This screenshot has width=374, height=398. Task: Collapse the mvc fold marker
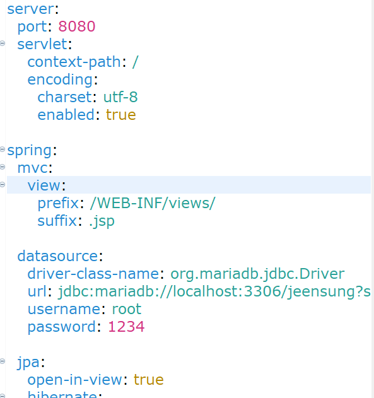pyautogui.click(x=3, y=167)
